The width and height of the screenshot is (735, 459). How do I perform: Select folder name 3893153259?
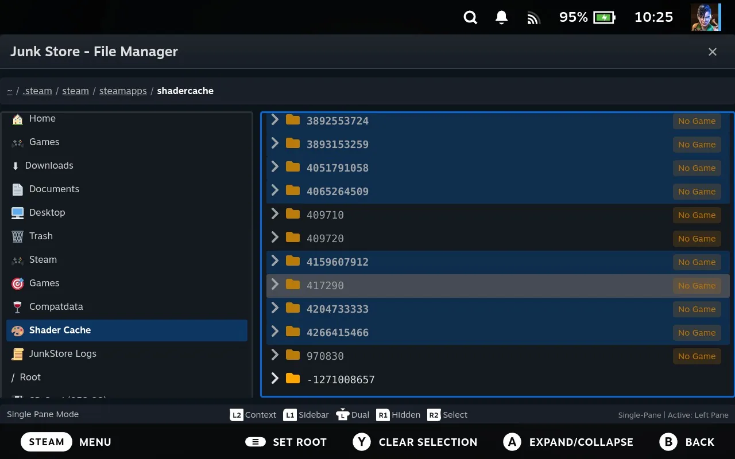(338, 145)
